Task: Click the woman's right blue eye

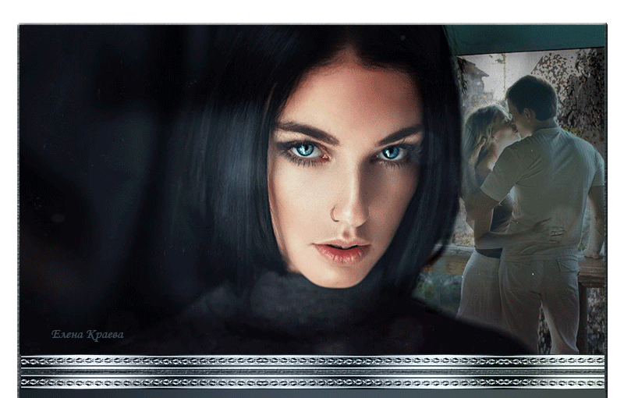Action: click(x=392, y=152)
